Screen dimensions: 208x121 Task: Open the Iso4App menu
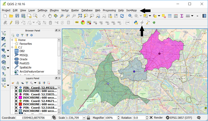132,10
